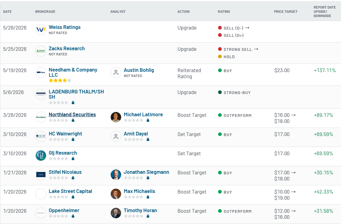The image size is (341, 224).
Task: Open the Northland Securities link
Action: [x=72, y=114]
